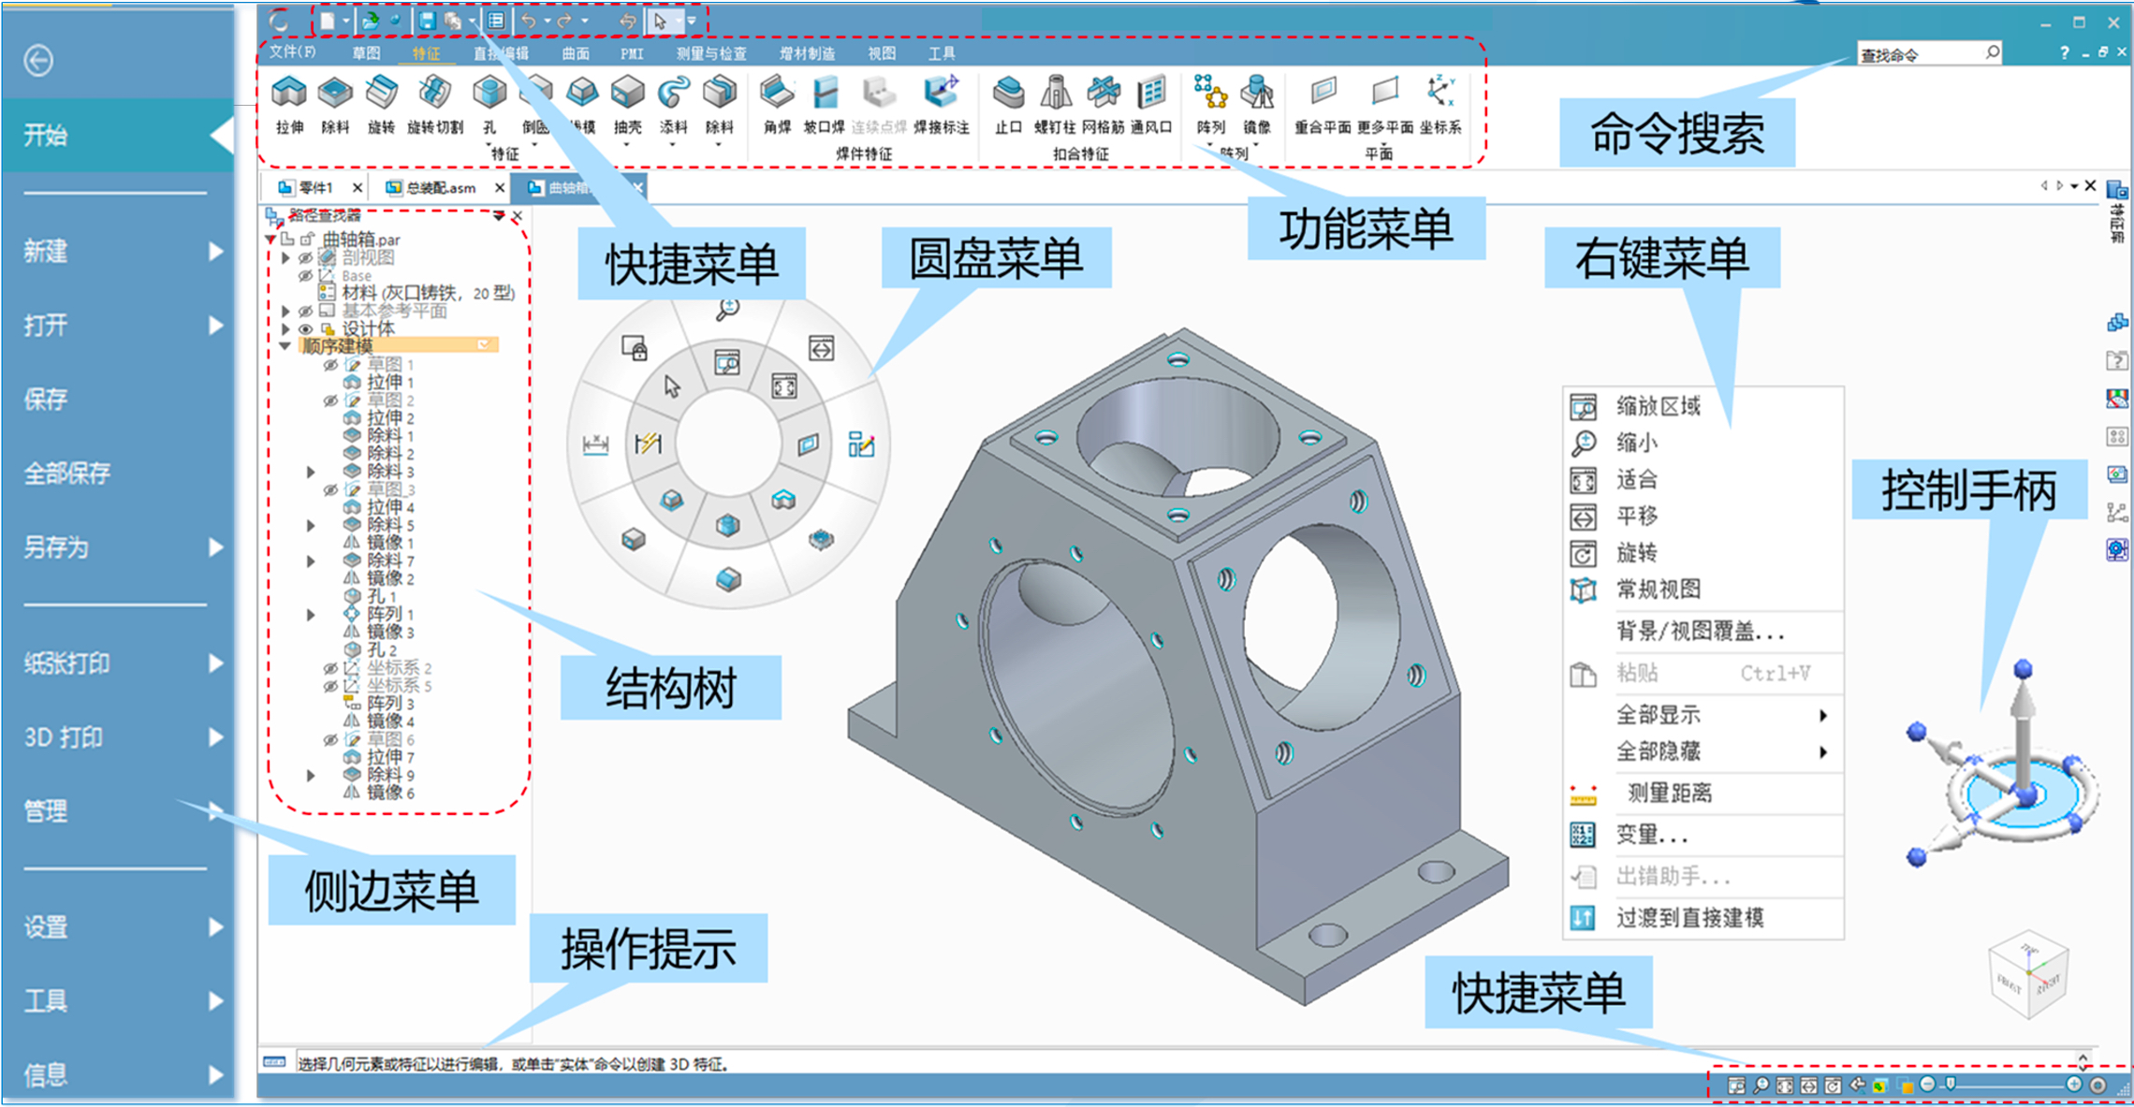Click the 坐标系 coordinate system icon
The width and height of the screenshot is (2134, 1107).
point(1440,94)
